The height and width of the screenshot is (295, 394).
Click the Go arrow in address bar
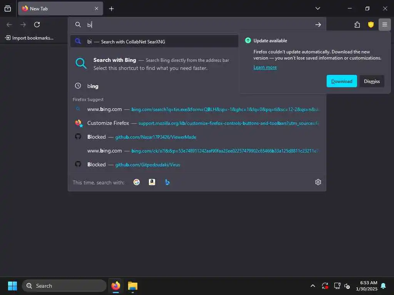(318, 25)
